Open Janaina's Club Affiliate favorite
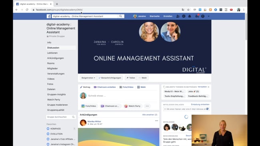This screenshot has width=260, height=146. (x=63, y=139)
